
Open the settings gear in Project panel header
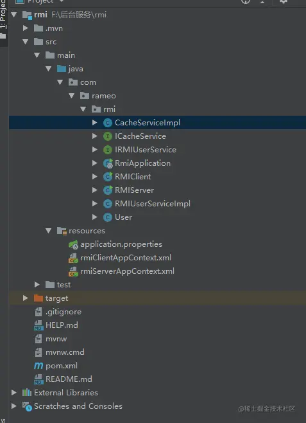coord(284,2)
